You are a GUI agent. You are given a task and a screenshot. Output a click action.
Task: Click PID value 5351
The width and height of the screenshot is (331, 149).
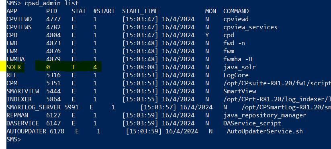(53, 83)
